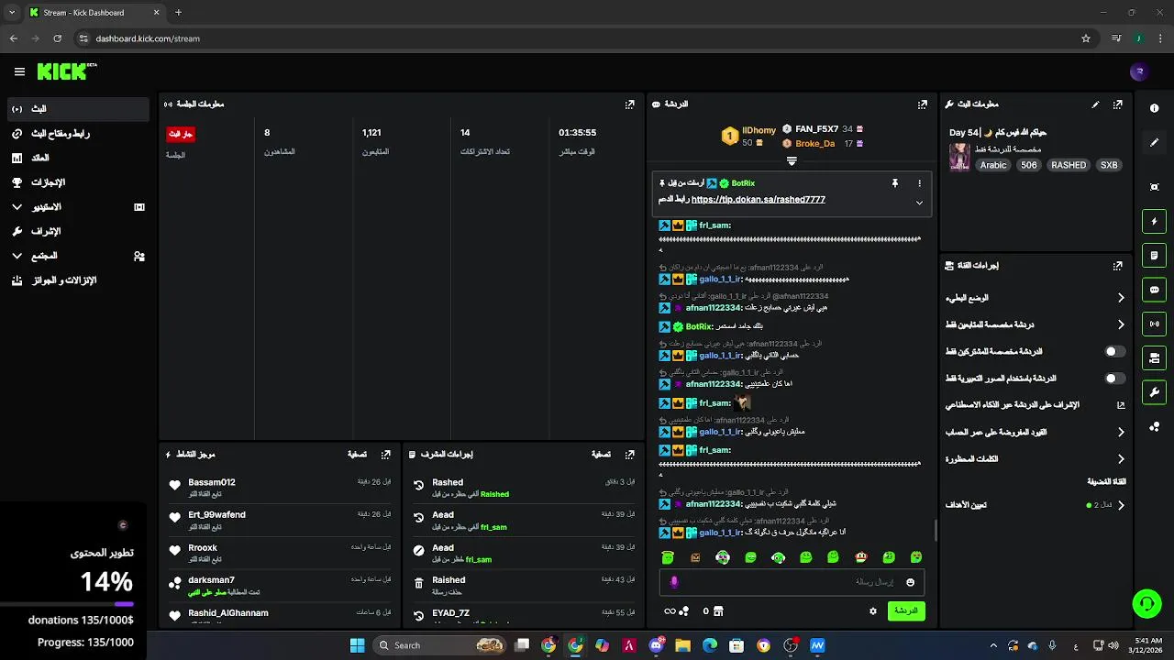Open the shop icon below chat
The image size is (1174, 660).
(718, 611)
